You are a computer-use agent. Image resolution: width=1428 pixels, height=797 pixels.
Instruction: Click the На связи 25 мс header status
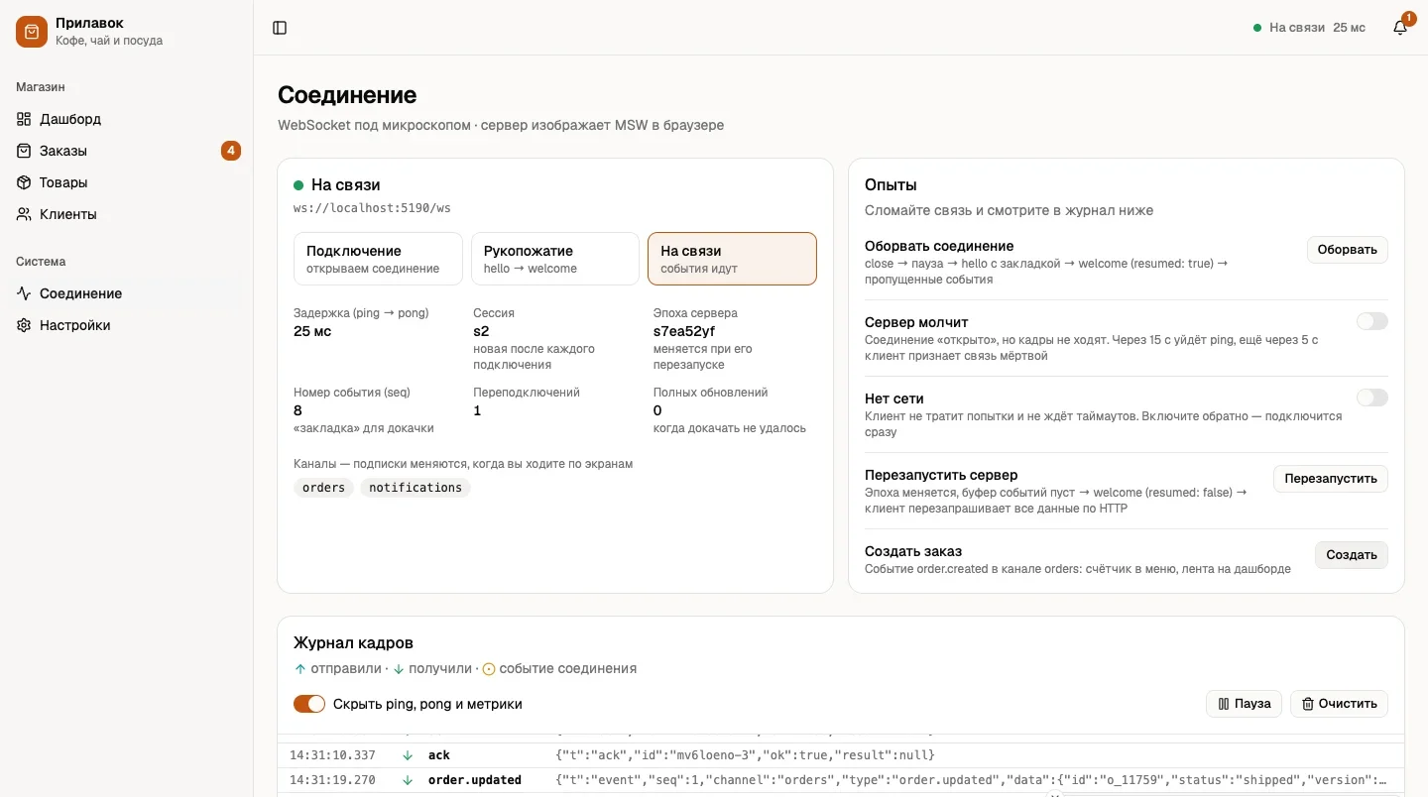(x=1309, y=28)
